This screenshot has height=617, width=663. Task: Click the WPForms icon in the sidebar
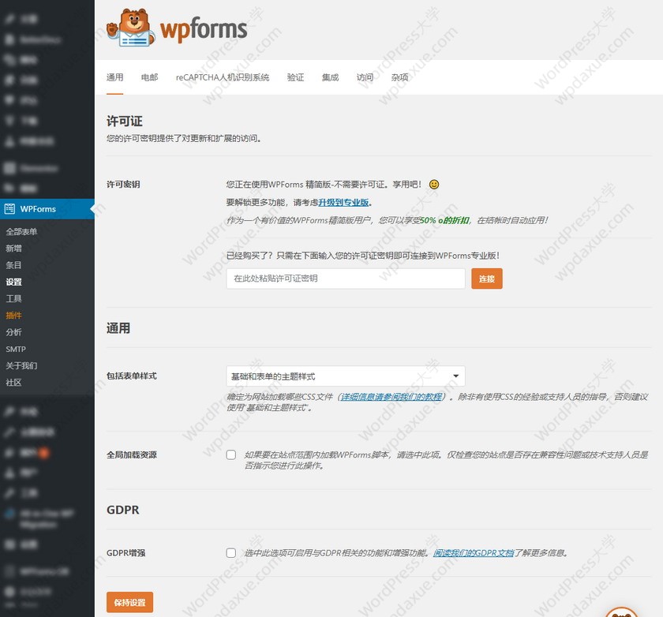point(9,209)
